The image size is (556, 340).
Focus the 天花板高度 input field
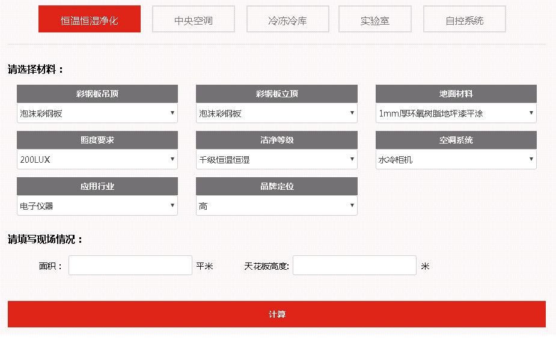[354, 266]
